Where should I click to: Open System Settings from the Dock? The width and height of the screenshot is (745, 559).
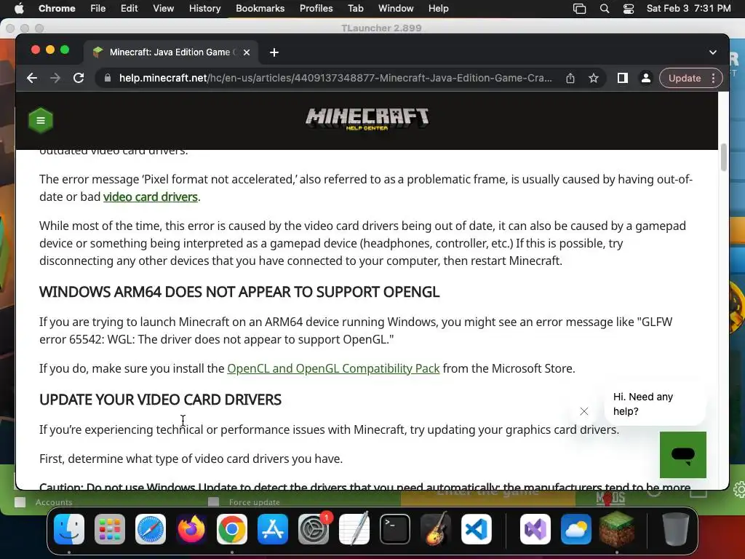click(314, 528)
